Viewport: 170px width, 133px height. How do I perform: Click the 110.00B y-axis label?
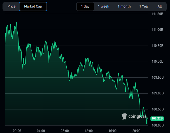click(158, 61)
